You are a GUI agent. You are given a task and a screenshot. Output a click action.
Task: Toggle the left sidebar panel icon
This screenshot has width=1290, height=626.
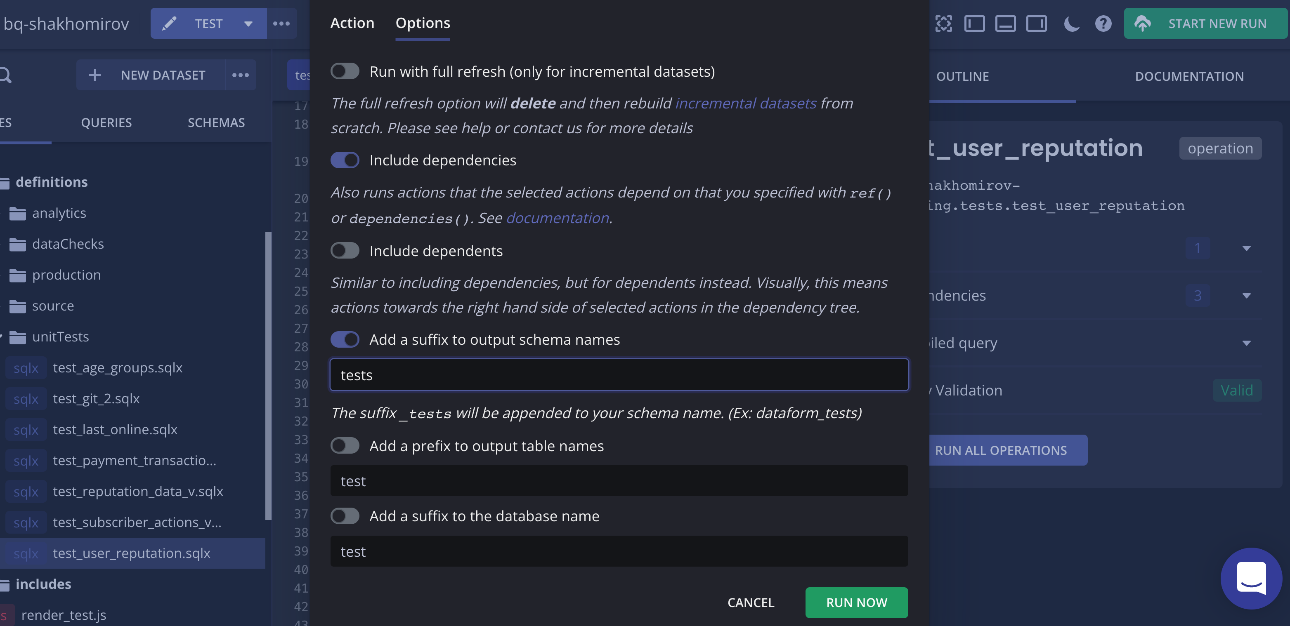pos(974,24)
